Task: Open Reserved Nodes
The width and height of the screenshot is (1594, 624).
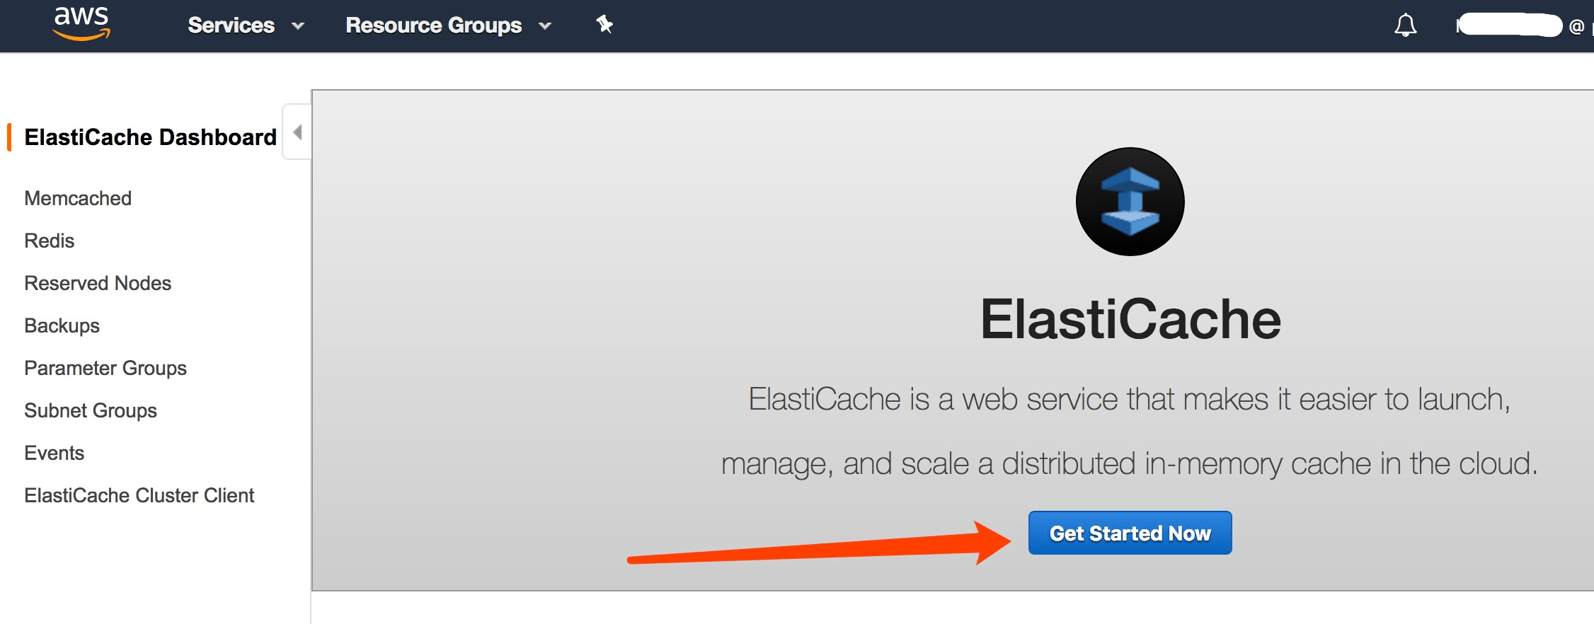Action: point(98,283)
